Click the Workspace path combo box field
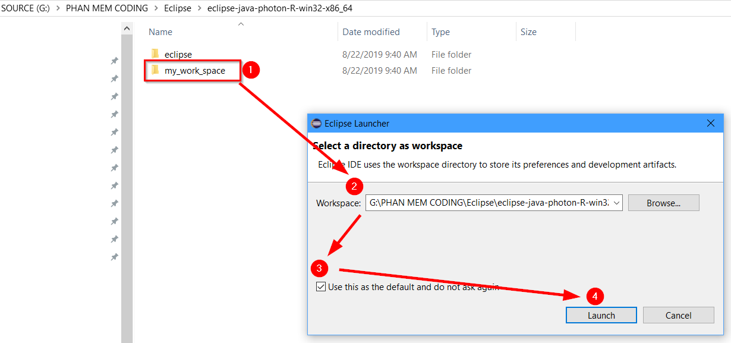 point(494,203)
